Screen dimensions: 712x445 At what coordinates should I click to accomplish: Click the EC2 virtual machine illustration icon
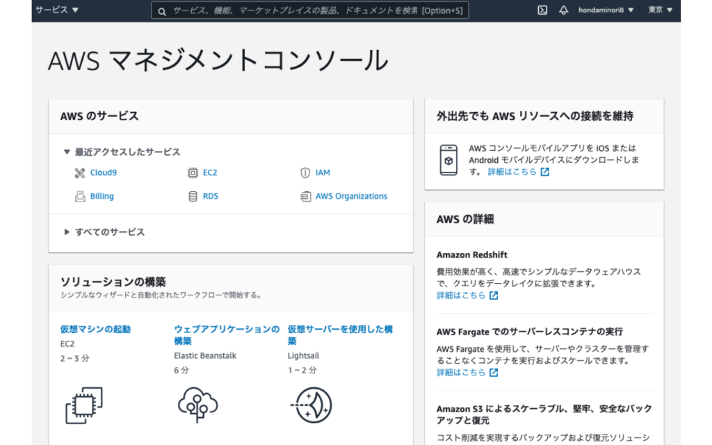(84, 405)
